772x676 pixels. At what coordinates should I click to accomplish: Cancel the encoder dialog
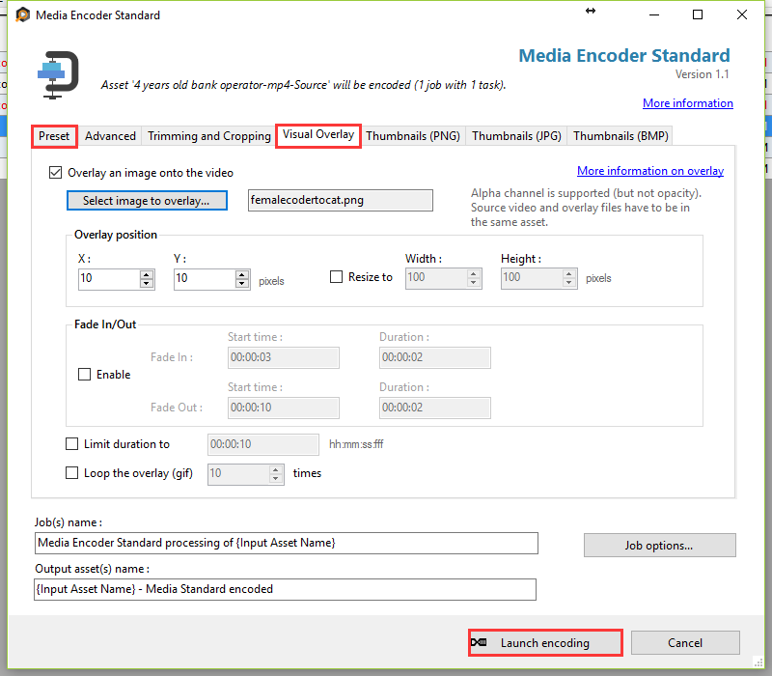click(x=685, y=643)
